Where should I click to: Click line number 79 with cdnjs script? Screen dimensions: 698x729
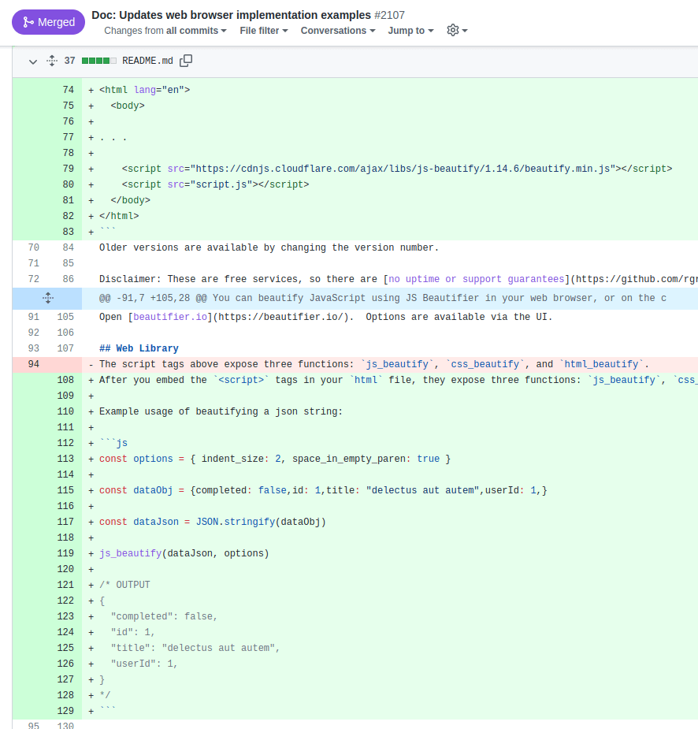(x=68, y=169)
